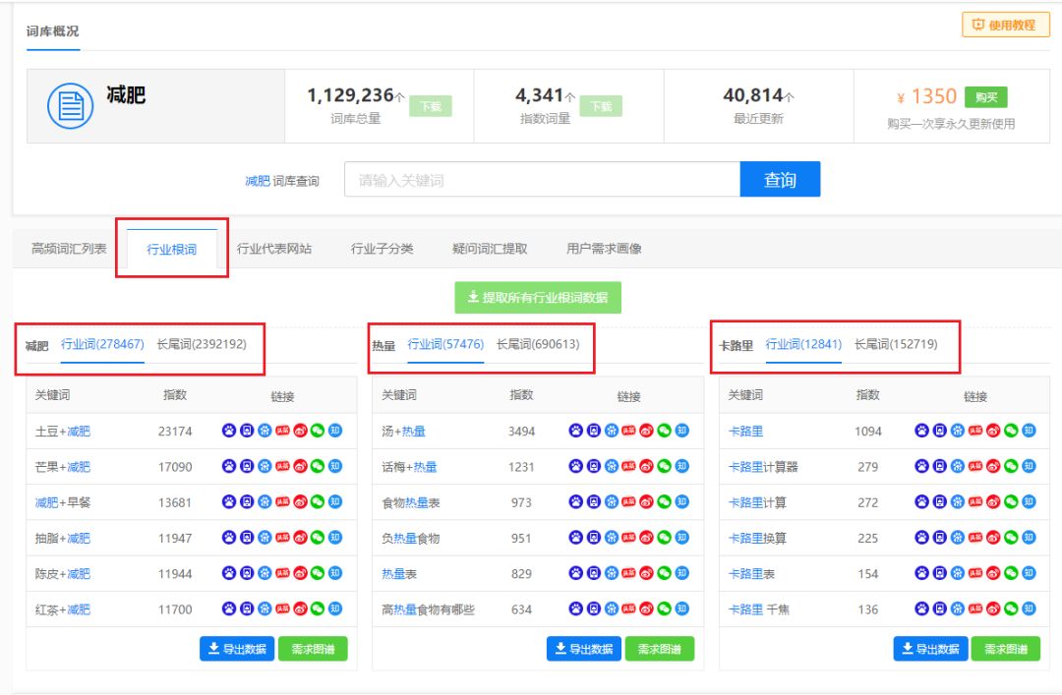The image size is (1062, 695).
Task: Open the 行业代表网站 tab
Action: click(274, 249)
